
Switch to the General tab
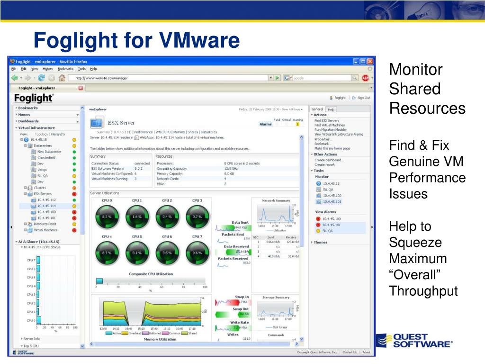click(x=317, y=109)
